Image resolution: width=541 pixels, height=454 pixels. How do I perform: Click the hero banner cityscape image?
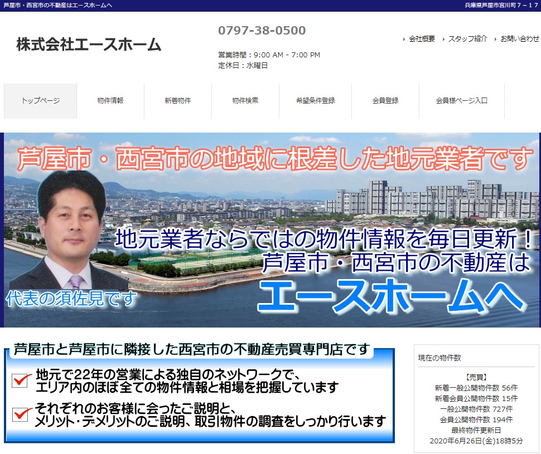click(272, 230)
